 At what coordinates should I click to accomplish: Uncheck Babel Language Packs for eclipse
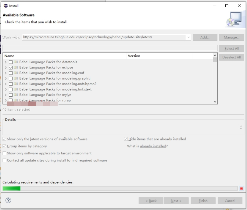pyautogui.click(x=11, y=67)
